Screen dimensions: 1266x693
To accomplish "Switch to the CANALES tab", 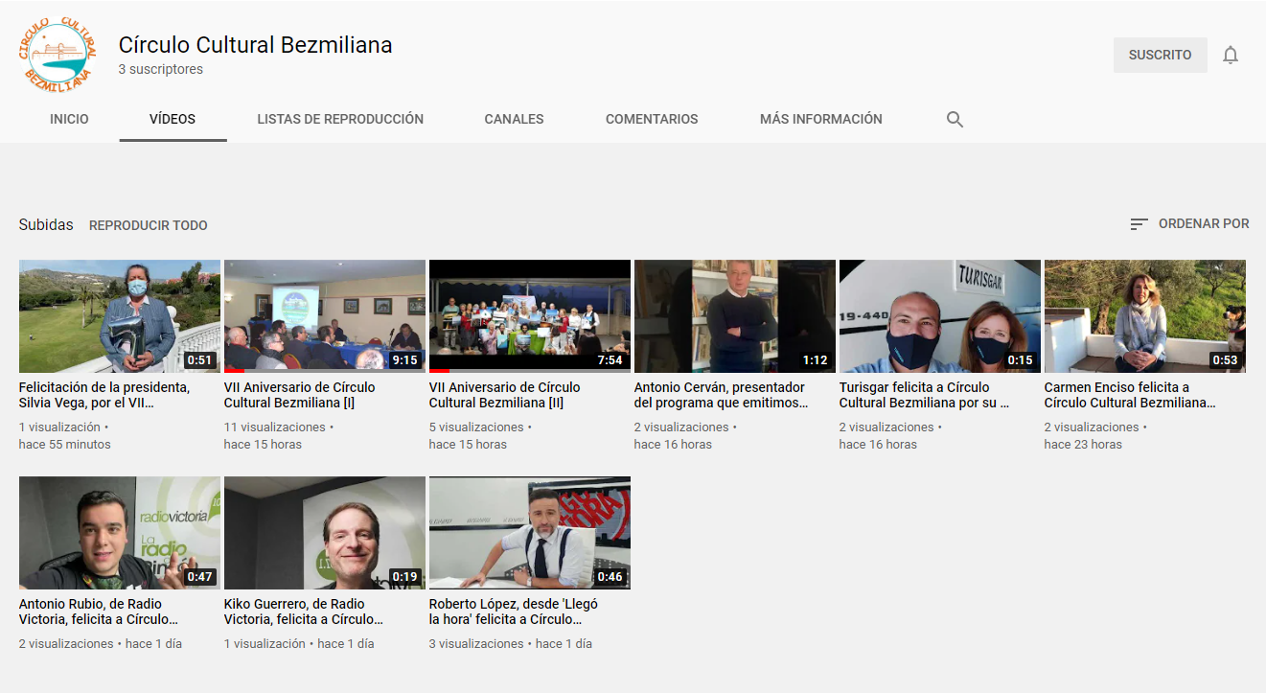I will (x=514, y=119).
